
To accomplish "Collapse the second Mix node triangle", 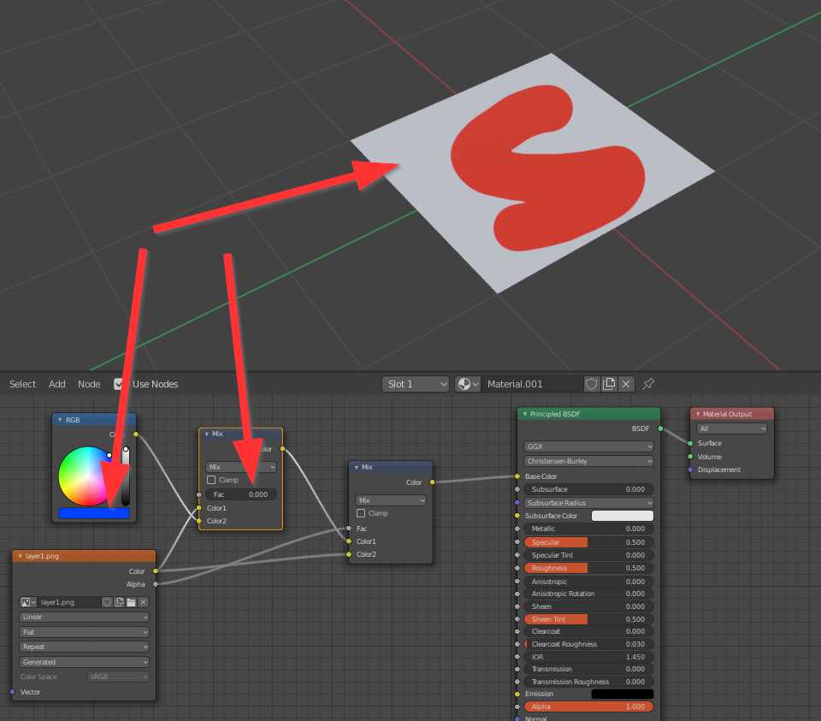I will click(357, 467).
